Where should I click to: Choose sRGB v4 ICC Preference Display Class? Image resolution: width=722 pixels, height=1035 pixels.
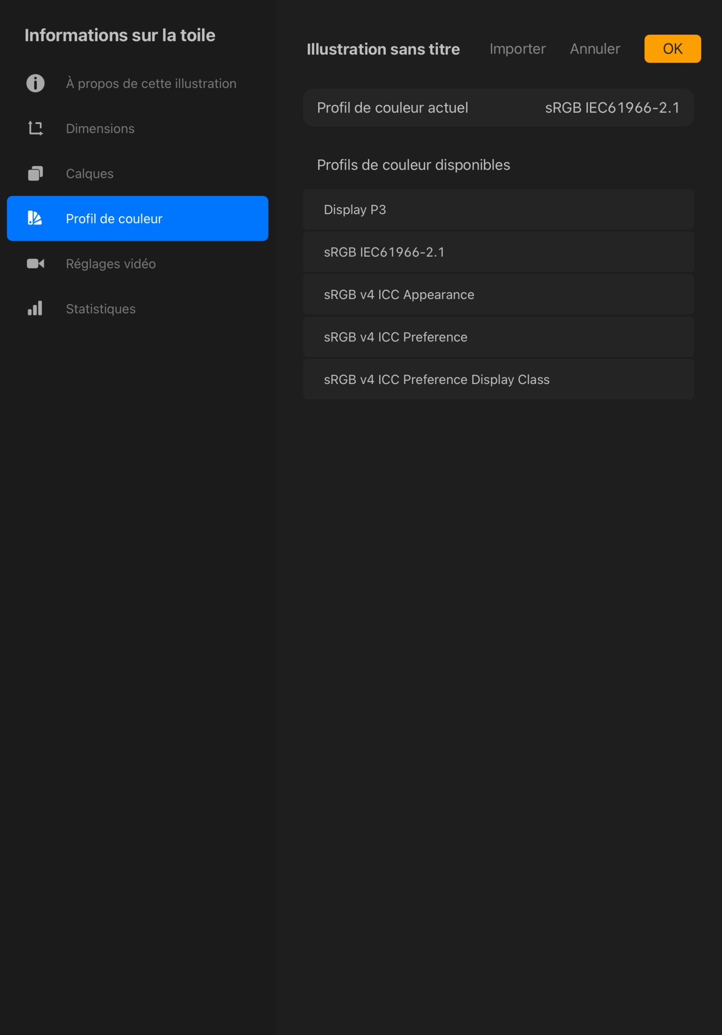point(498,379)
